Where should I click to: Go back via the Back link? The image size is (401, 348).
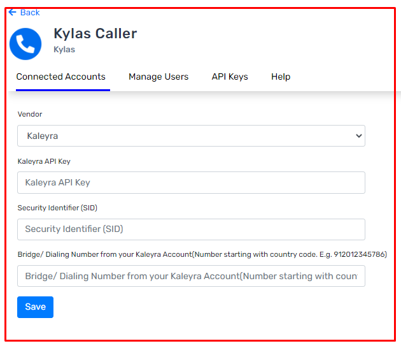tap(30, 12)
